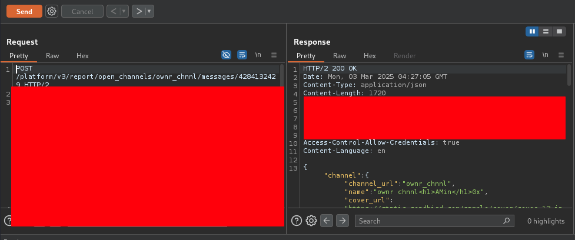Viewport: 575px width, 240px height.
Task: Expand the back history dropdown arrow
Action: [x=123, y=11]
